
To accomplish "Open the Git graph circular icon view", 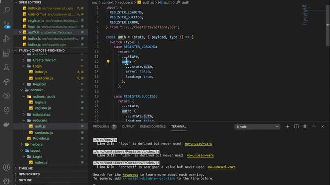I will click(x=6, y=96).
